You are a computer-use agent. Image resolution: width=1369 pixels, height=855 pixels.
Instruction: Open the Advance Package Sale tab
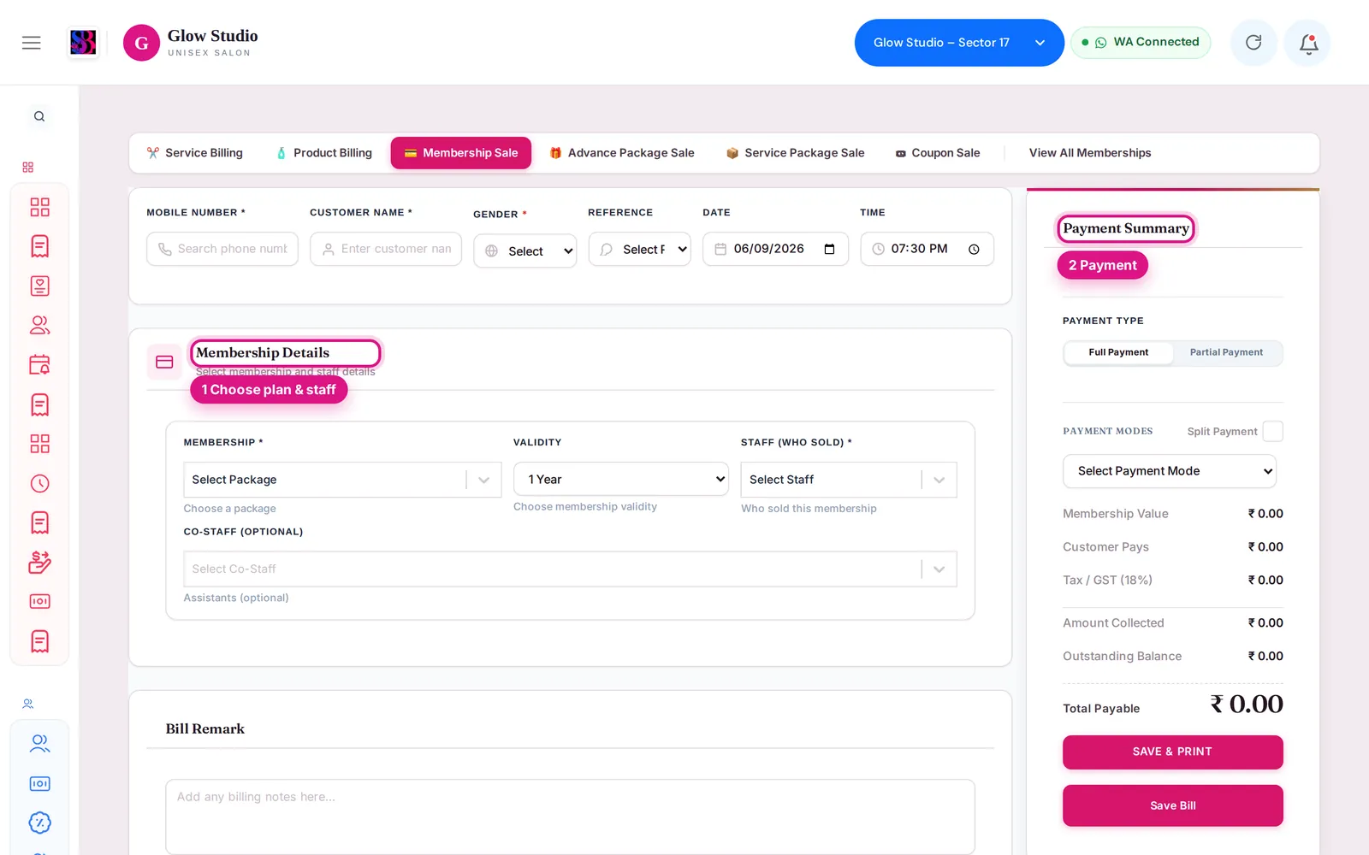622,153
